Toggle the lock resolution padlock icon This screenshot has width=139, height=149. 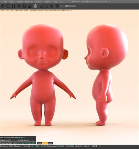[30, 6]
